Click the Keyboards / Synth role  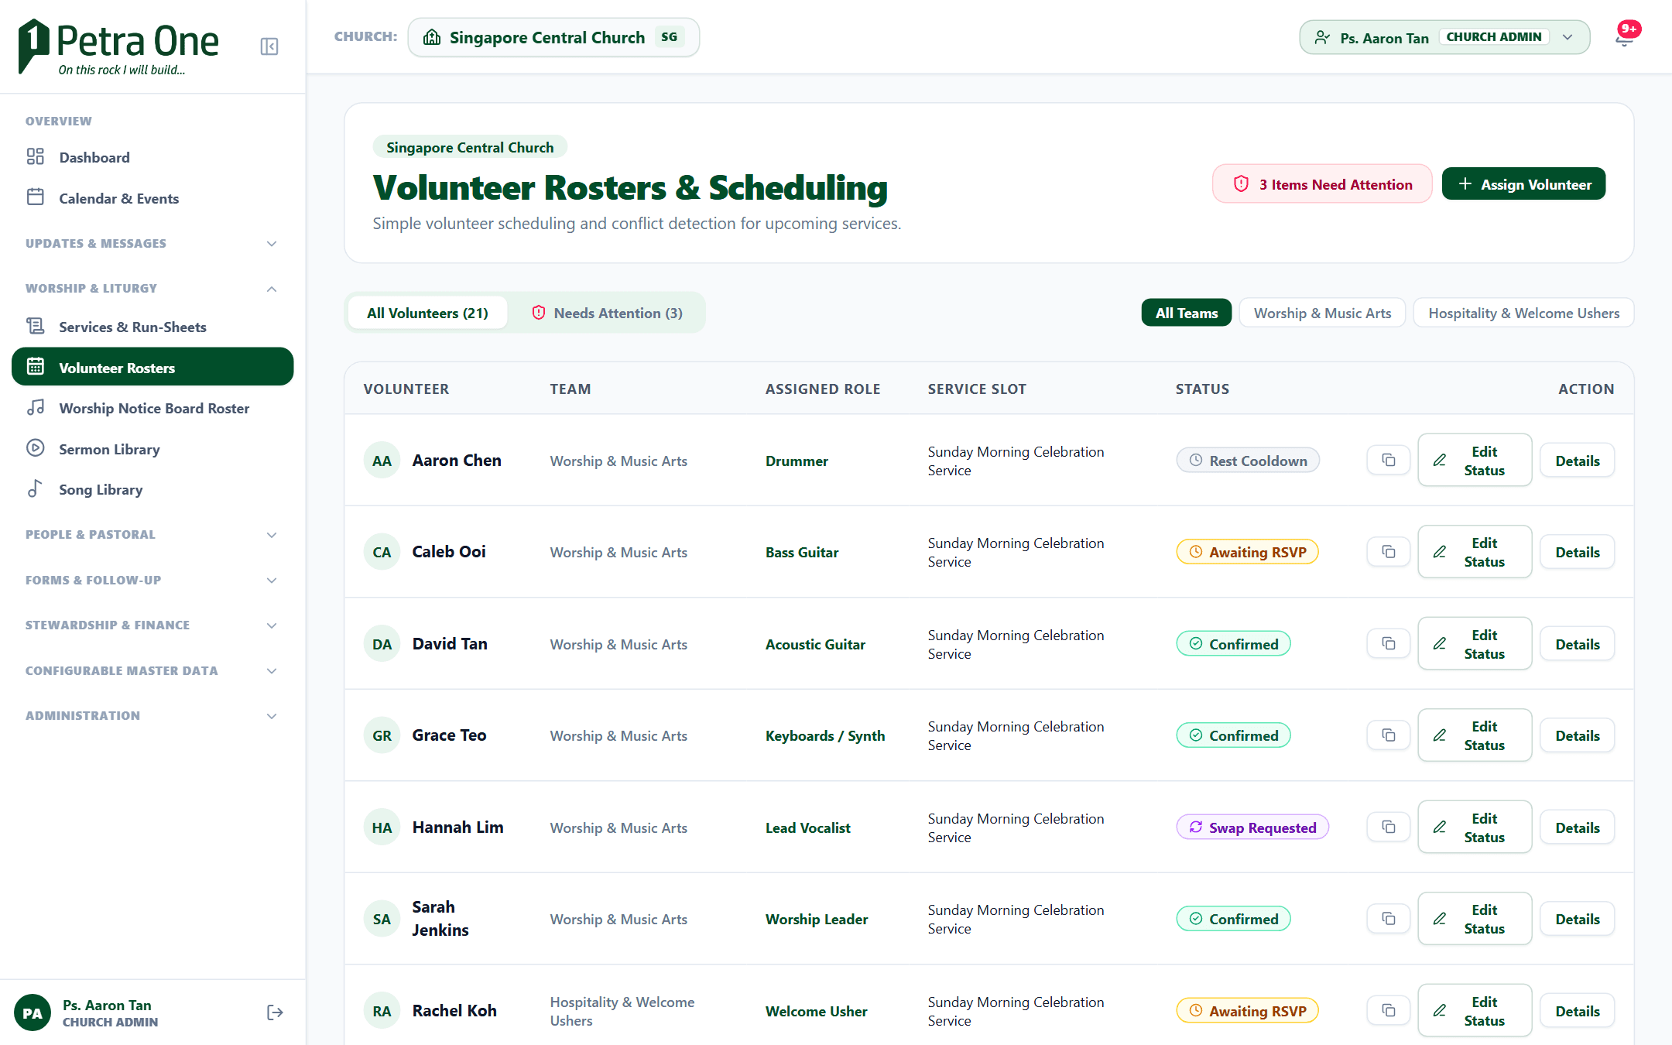[824, 735]
